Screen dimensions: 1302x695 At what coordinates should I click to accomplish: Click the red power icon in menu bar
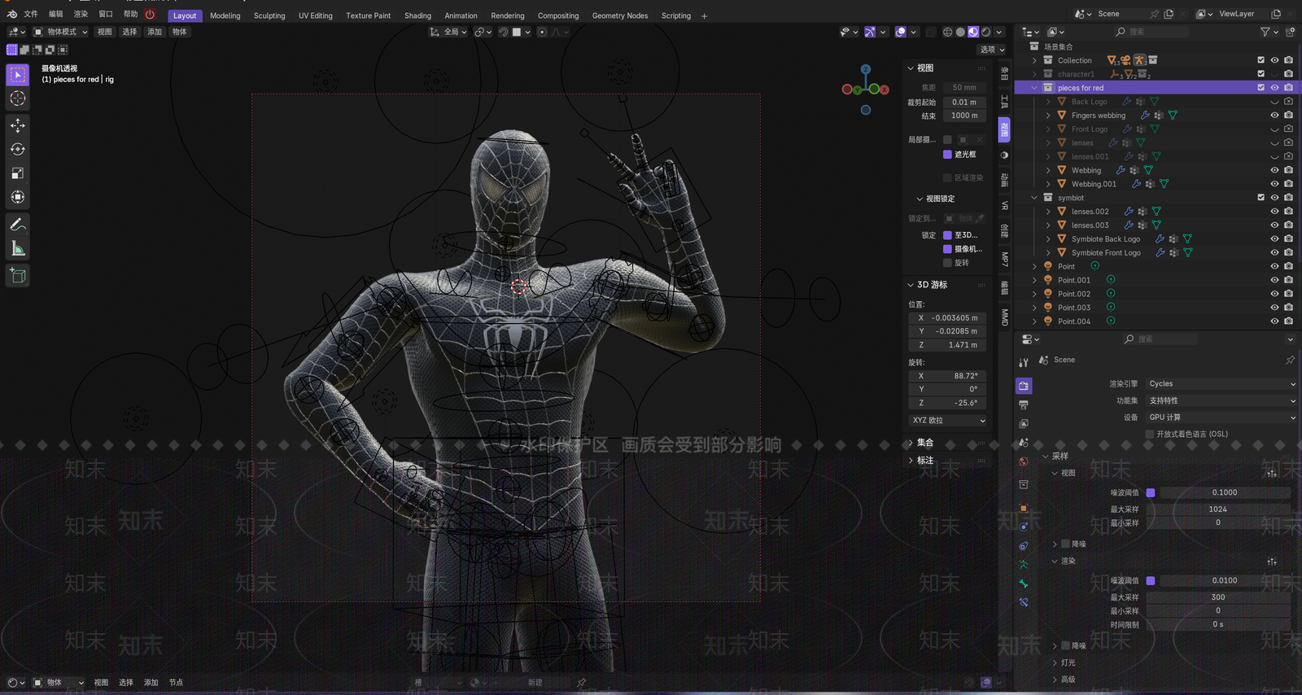[150, 14]
